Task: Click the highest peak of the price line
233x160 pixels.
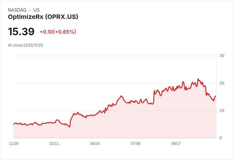Action: (198, 79)
